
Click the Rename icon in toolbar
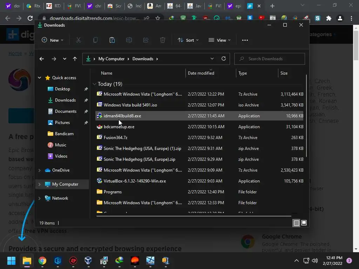pyautogui.click(x=129, y=40)
